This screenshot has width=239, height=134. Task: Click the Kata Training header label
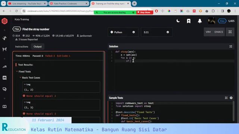[x=22, y=19]
